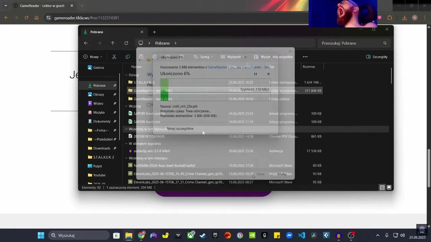The image size is (431, 242).
Task: Click the Chrome address bar URL
Action: click(87, 18)
